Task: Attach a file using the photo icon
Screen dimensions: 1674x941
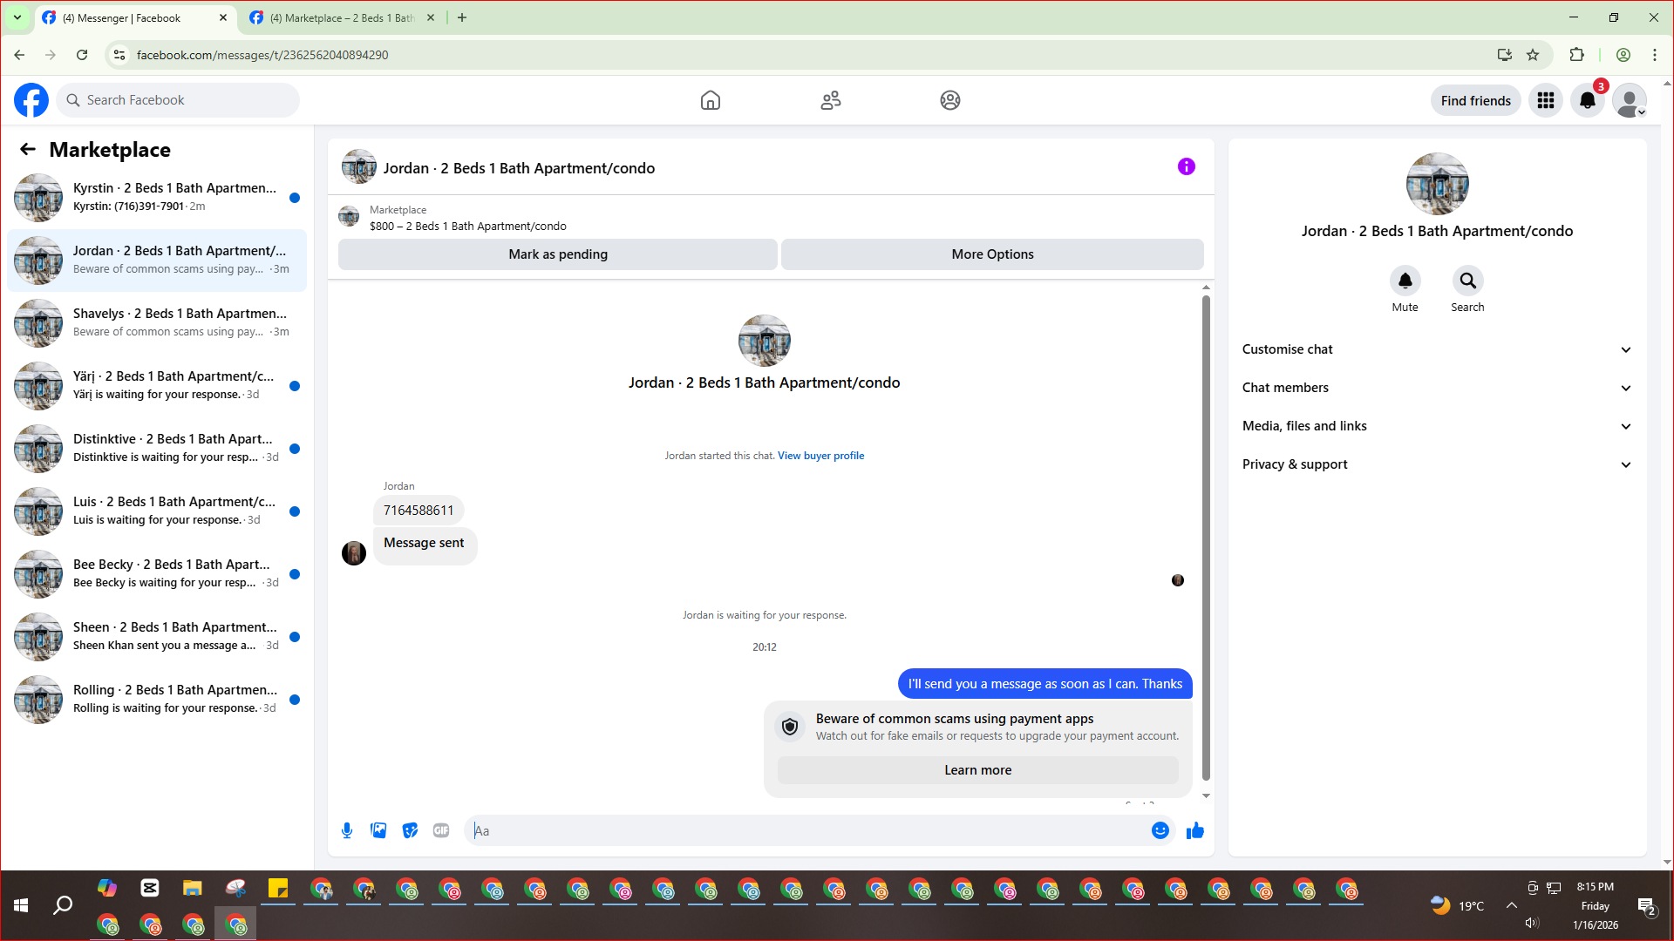Action: [378, 830]
